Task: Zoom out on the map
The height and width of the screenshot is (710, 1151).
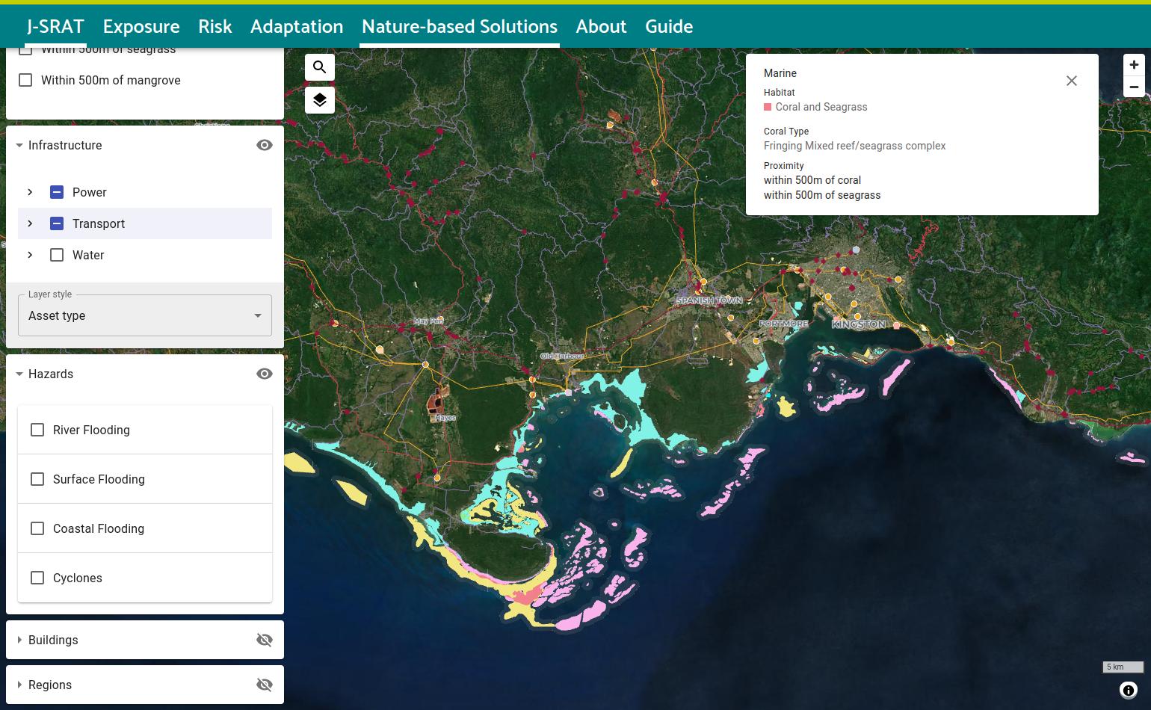Action: click(x=1134, y=87)
